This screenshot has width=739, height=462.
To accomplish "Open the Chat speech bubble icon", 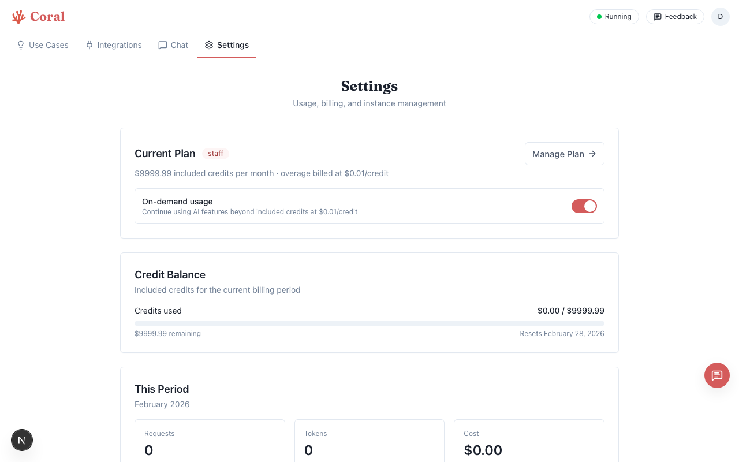I will (x=162, y=45).
